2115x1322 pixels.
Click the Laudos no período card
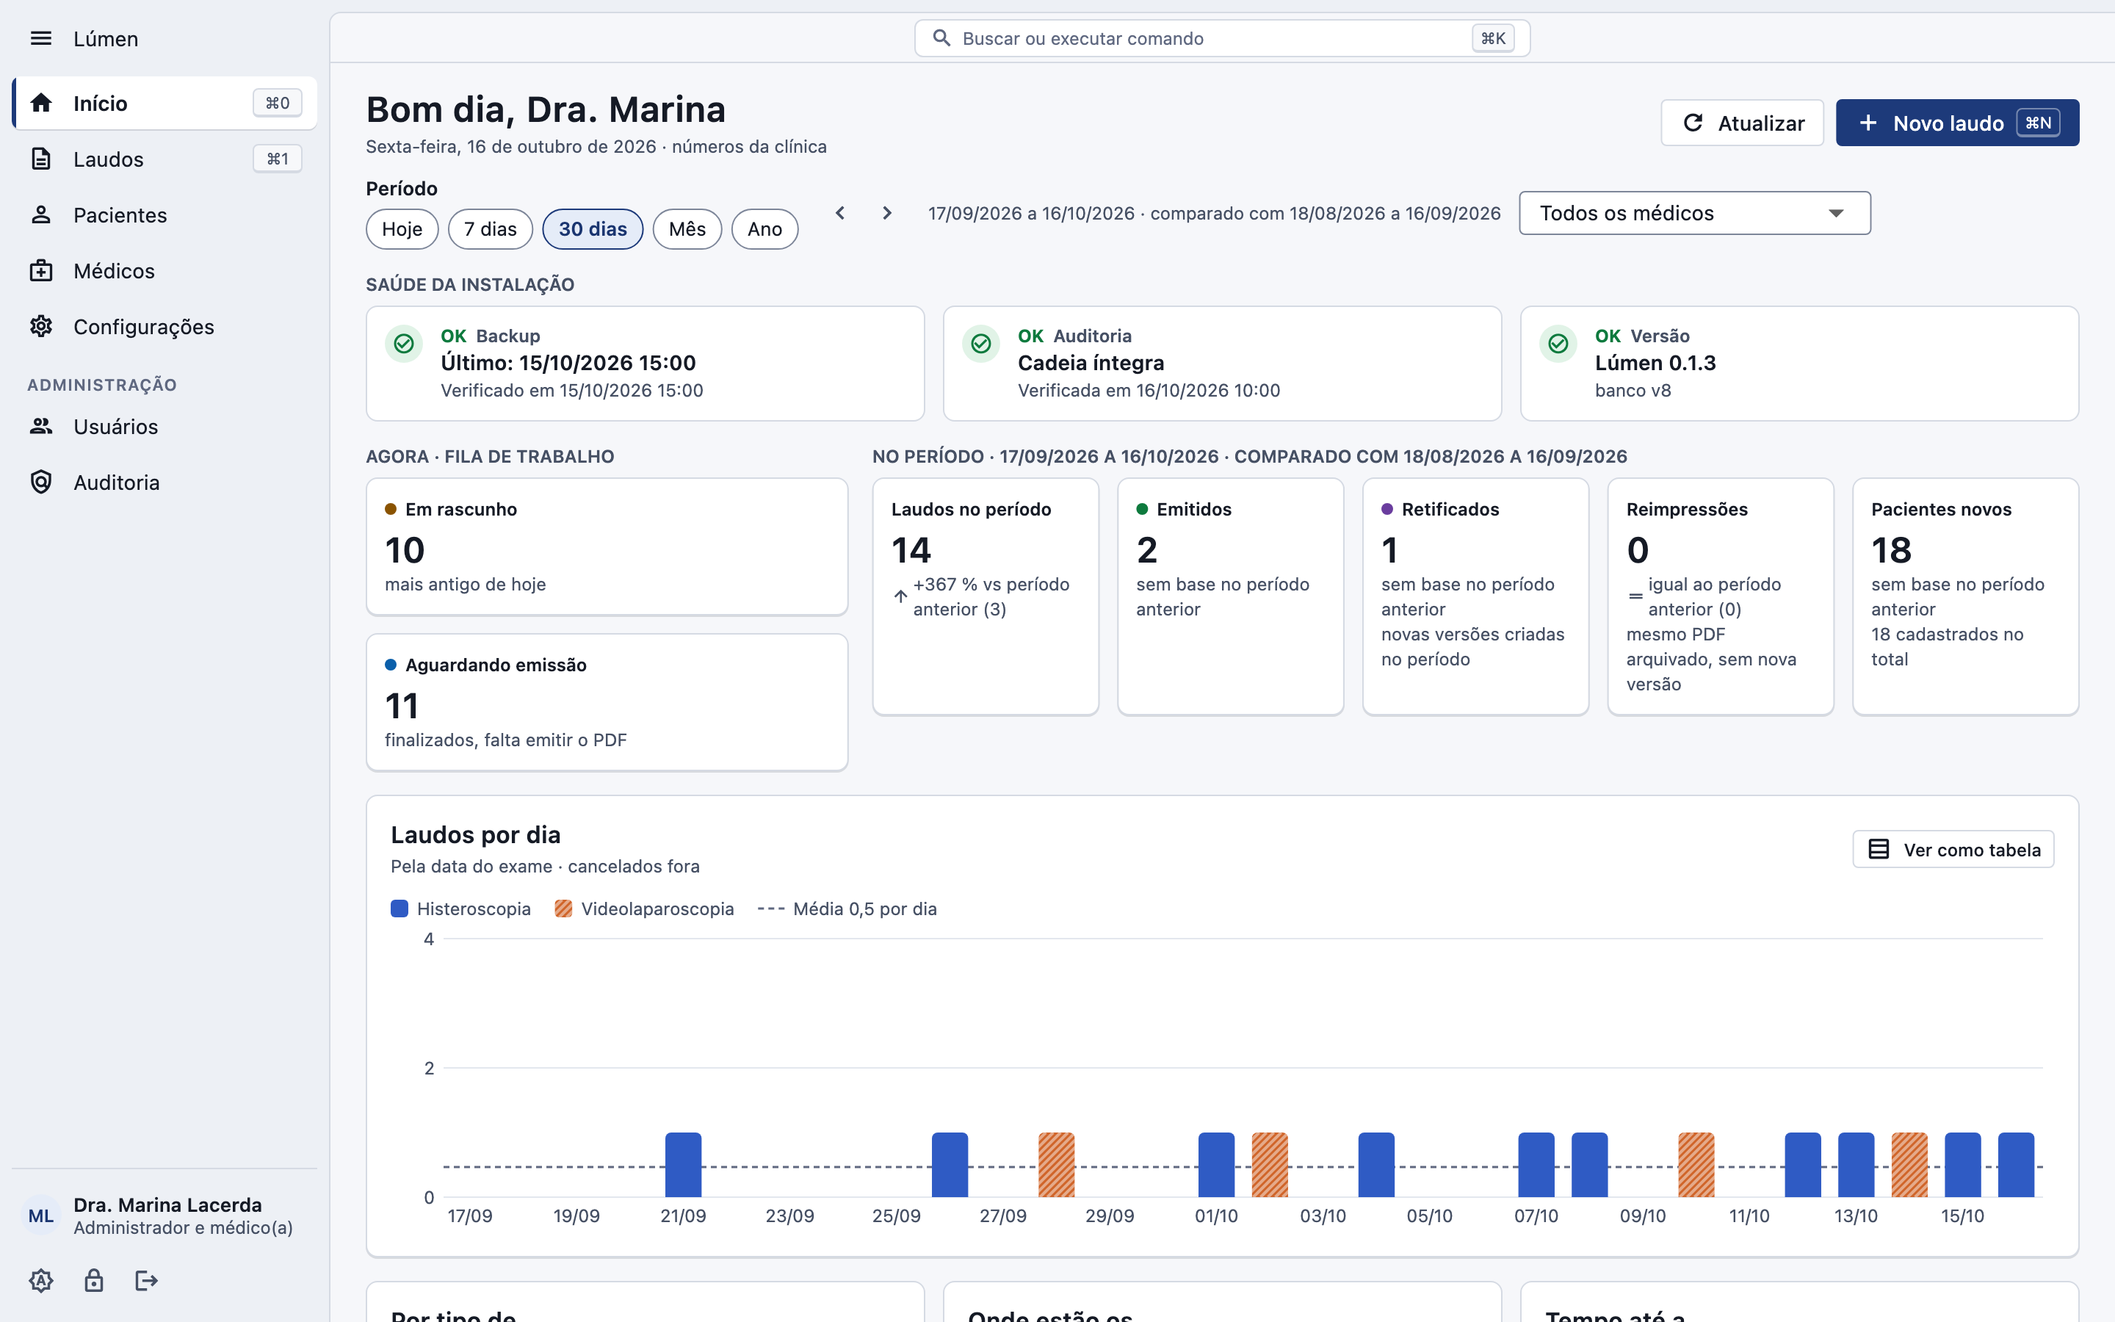tap(985, 596)
